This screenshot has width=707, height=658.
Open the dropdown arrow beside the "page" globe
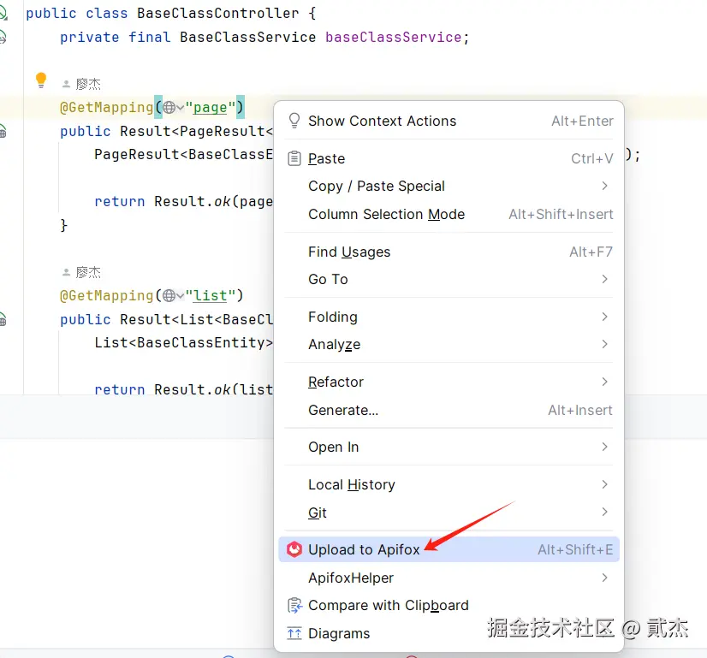tap(181, 108)
